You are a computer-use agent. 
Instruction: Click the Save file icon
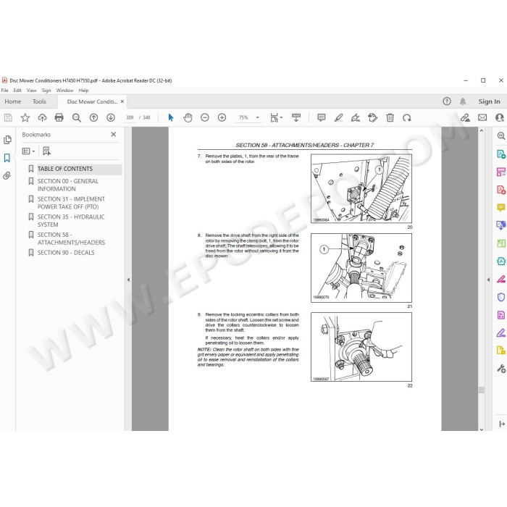click(x=8, y=117)
